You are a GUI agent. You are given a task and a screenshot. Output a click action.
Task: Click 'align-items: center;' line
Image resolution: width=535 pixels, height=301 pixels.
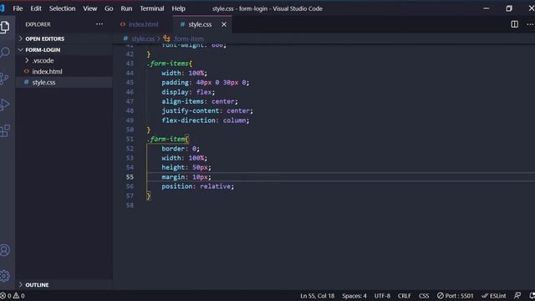click(200, 101)
